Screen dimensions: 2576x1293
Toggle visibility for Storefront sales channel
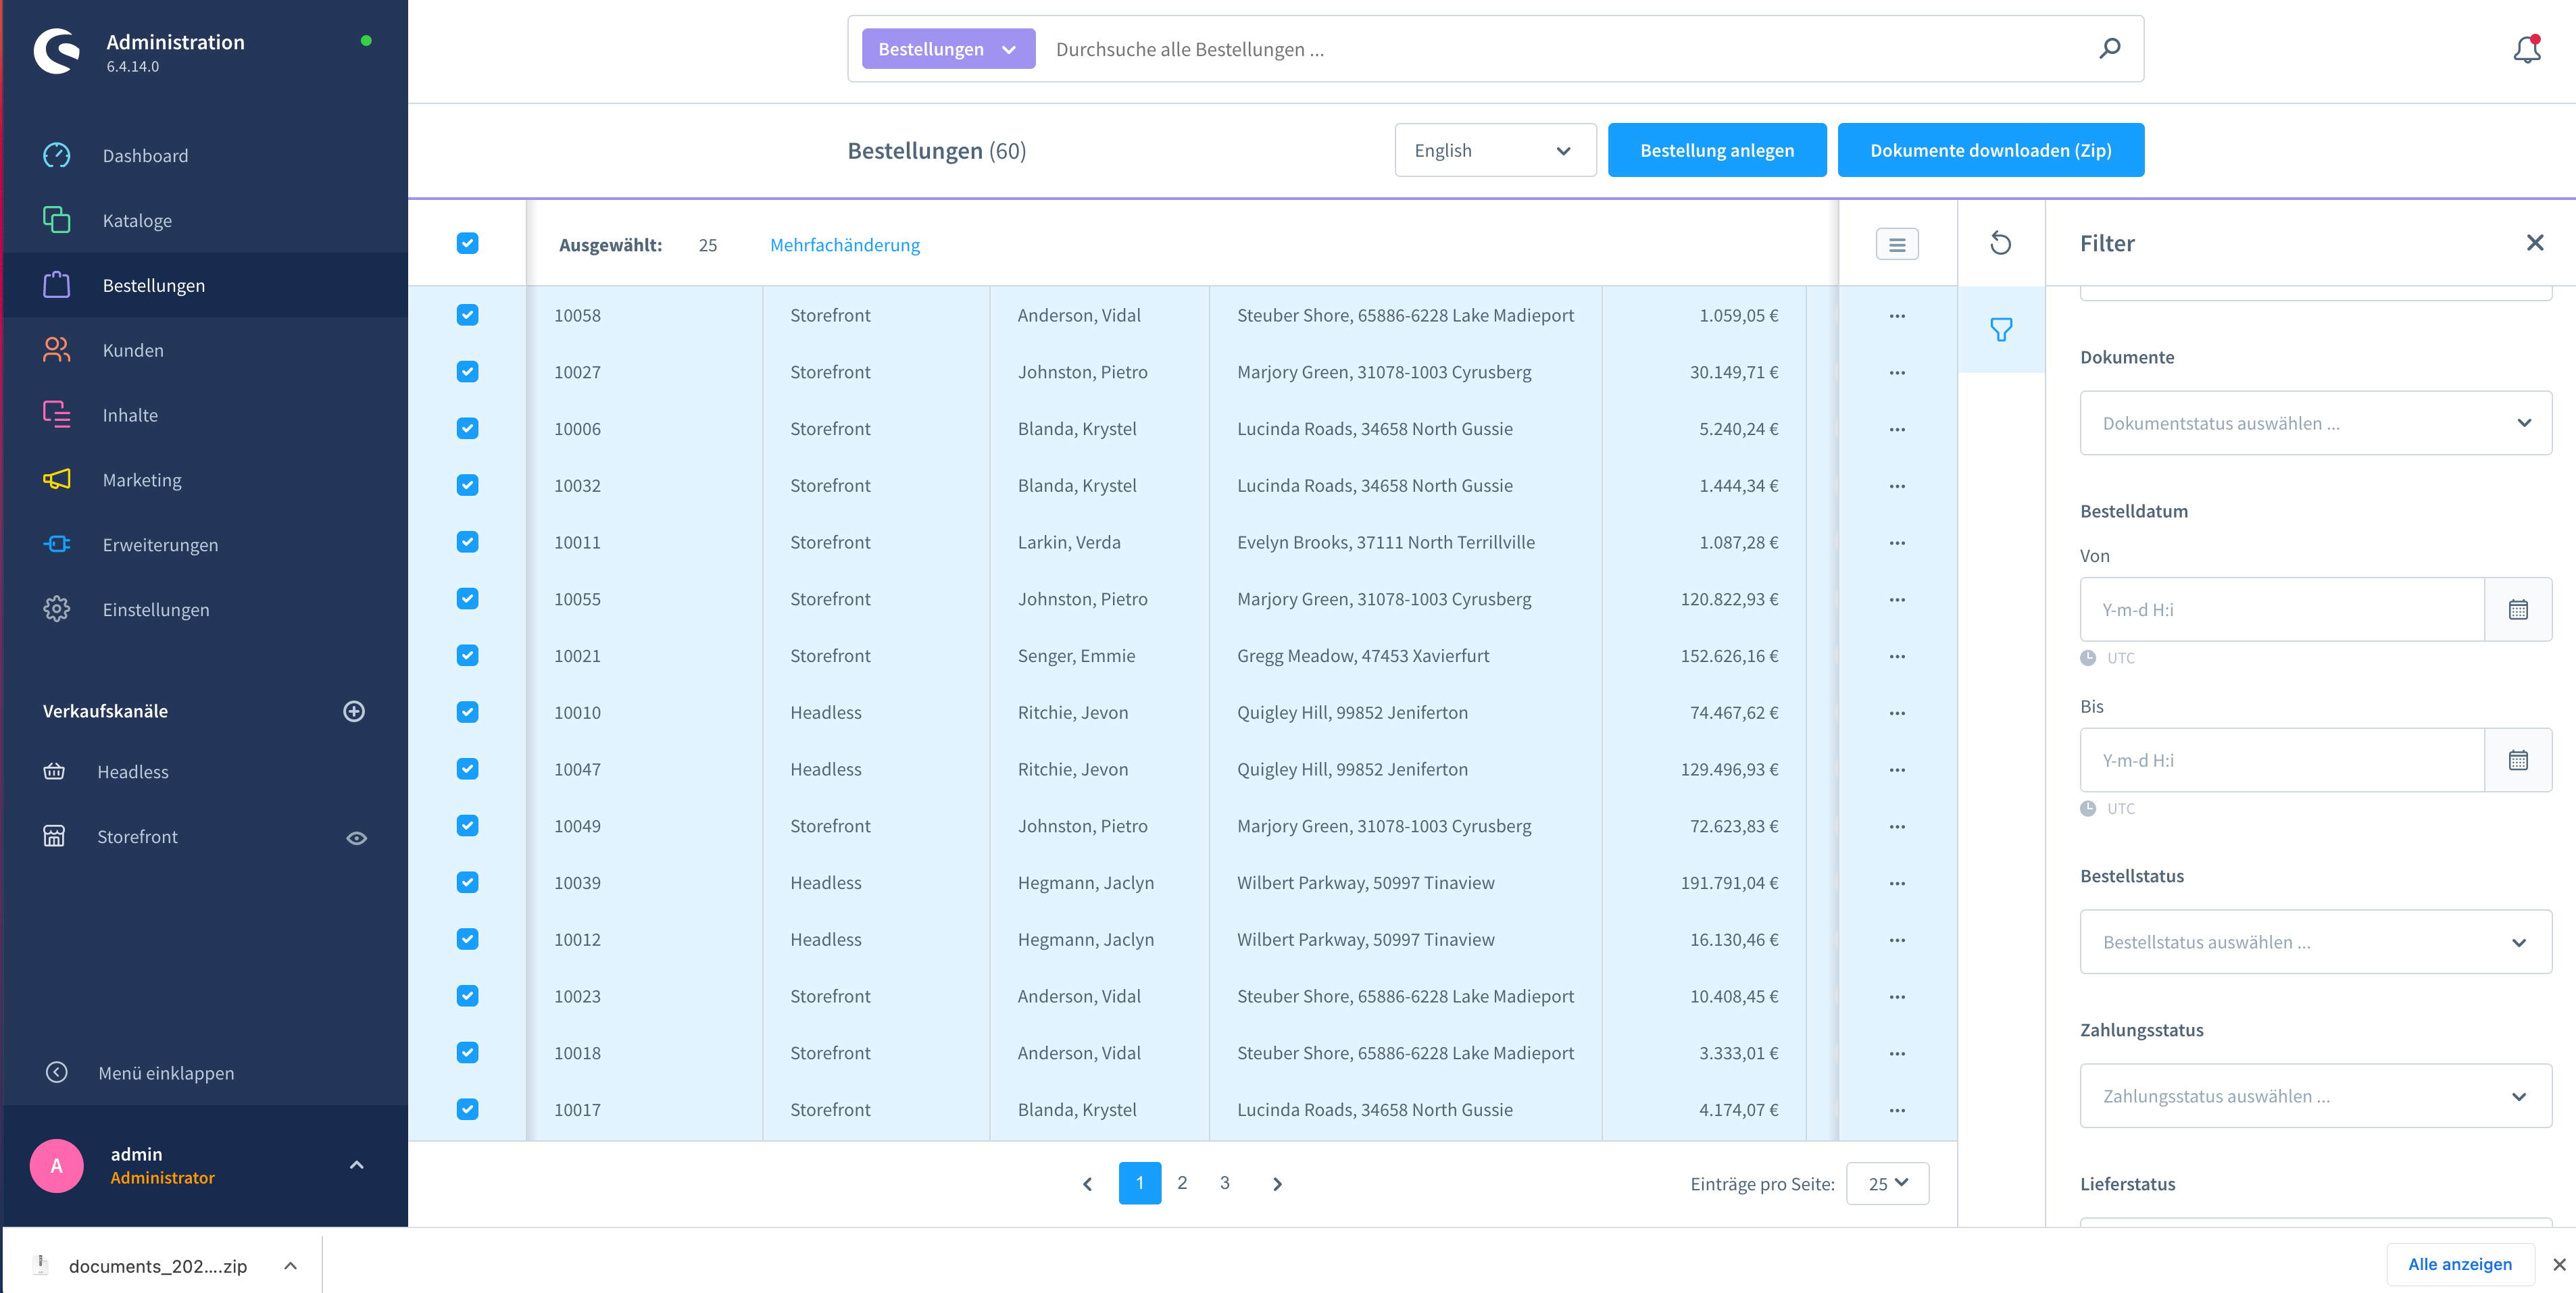pyautogui.click(x=356, y=838)
